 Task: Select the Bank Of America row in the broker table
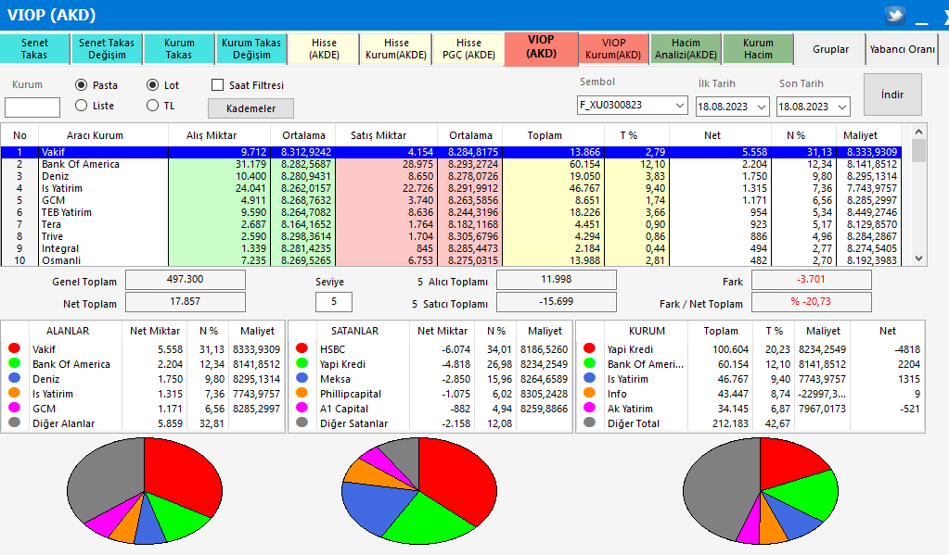point(451,164)
